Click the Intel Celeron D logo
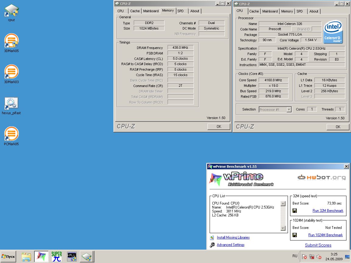The height and width of the screenshot is (263, 351). (x=333, y=32)
